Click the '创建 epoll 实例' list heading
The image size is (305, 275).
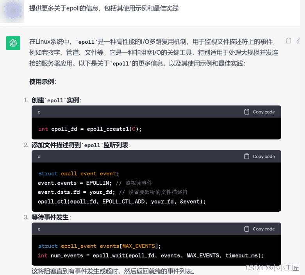[56, 100]
